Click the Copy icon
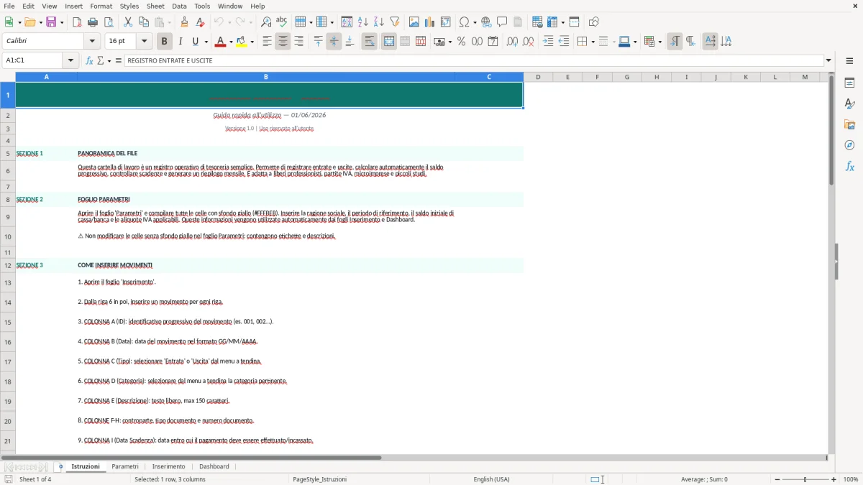This screenshot has height=485, width=863. coord(144,22)
